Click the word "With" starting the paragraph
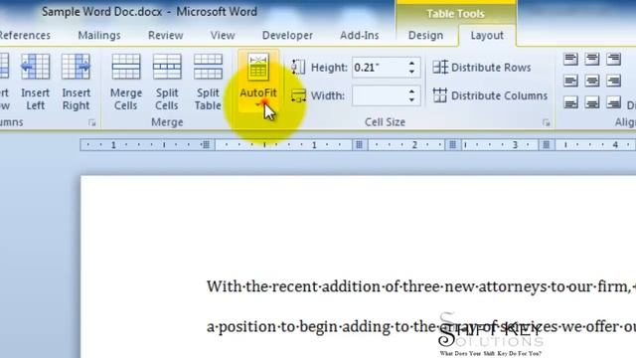Viewport: 636px width, 358px height. click(225, 286)
